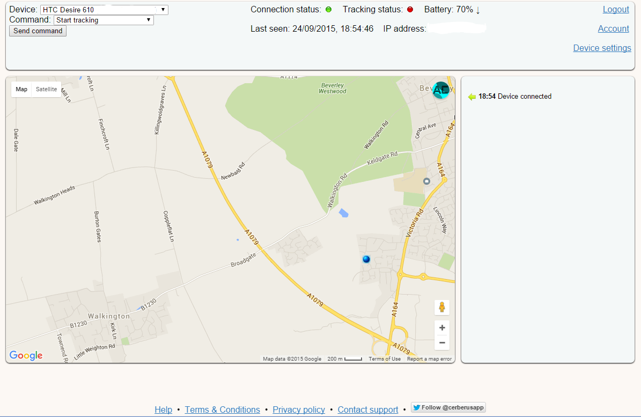641x417 pixels.
Task: Click the Battery: 70% text
Action: tap(448, 10)
